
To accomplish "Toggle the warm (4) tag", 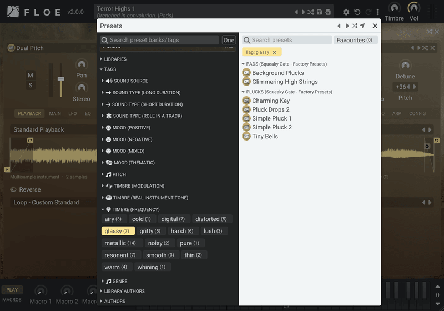I will [116, 267].
